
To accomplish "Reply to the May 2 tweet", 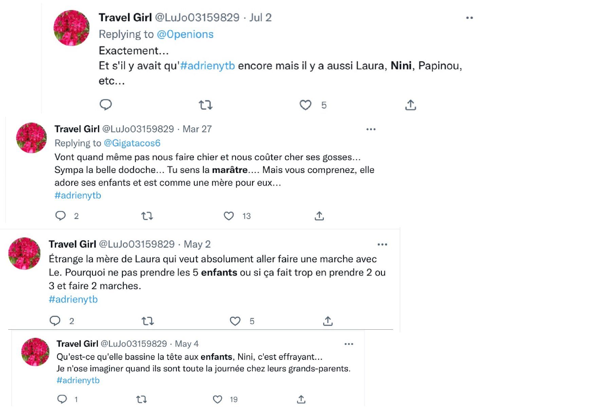I will click(x=55, y=321).
